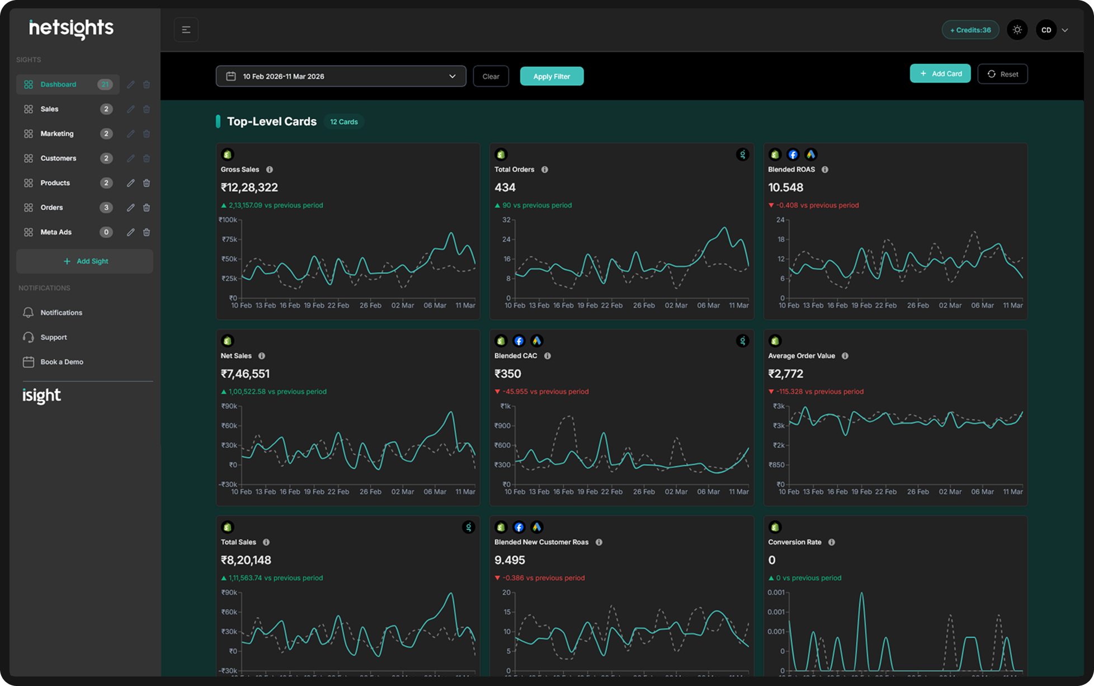Open the Sales sight
The height and width of the screenshot is (686, 1094).
pos(68,109)
